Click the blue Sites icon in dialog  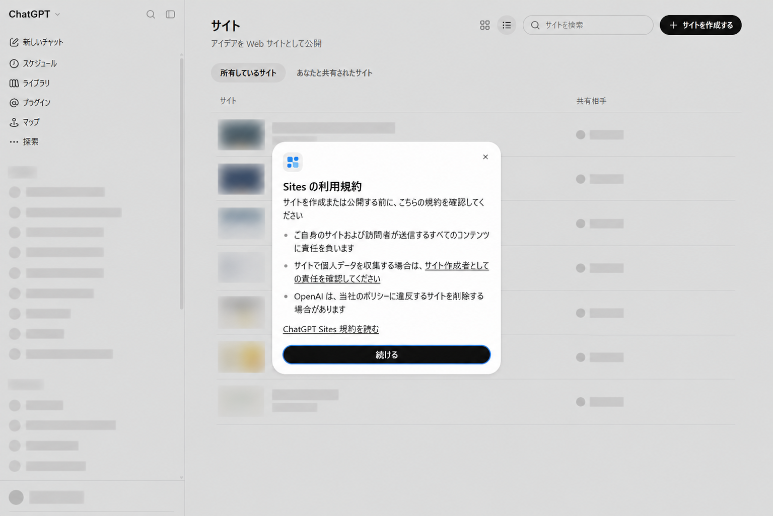(x=293, y=162)
